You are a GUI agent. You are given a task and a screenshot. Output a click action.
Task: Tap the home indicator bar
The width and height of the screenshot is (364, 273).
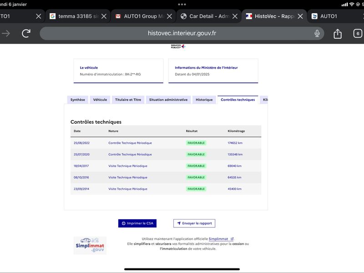click(182, 269)
